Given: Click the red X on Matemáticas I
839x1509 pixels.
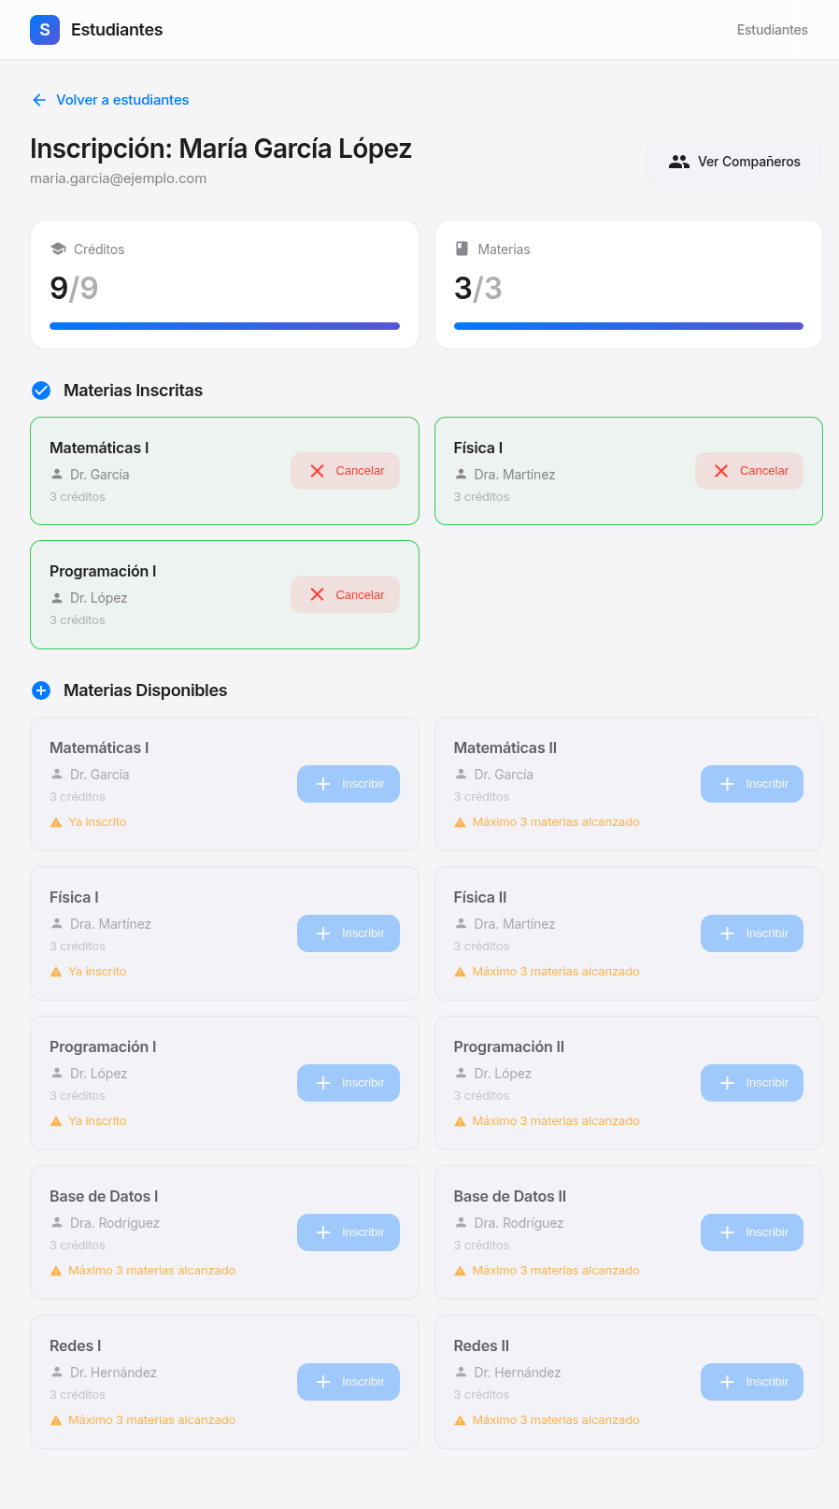Looking at the screenshot, I should (x=318, y=471).
